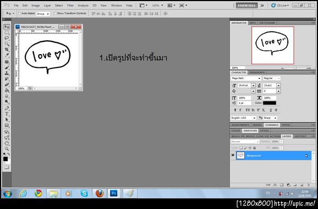318x209 pixels.
Task: Switch to the Paragraph tab
Action: click(257, 73)
